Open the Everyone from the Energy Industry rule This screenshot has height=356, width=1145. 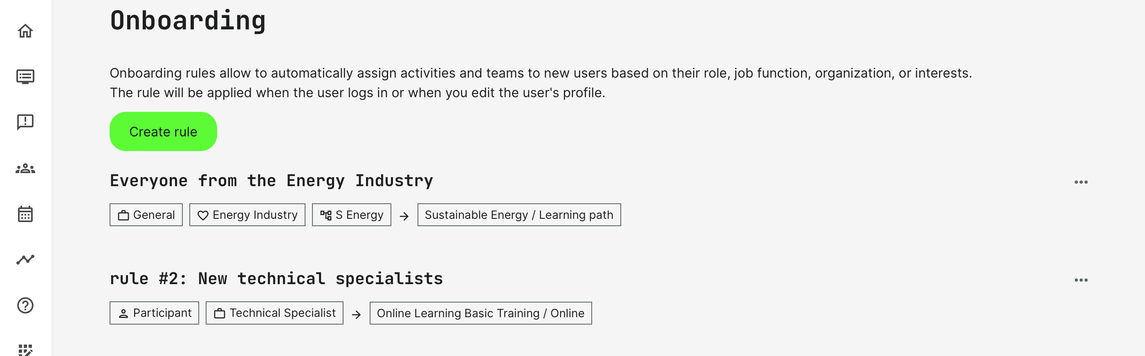pyautogui.click(x=271, y=181)
